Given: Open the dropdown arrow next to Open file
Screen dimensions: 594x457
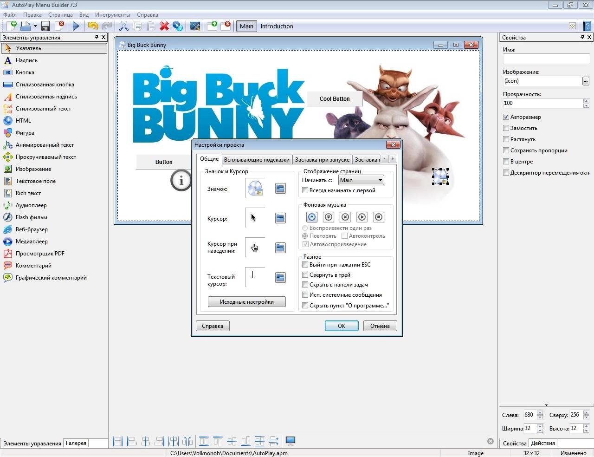Looking at the screenshot, I should (35, 26).
